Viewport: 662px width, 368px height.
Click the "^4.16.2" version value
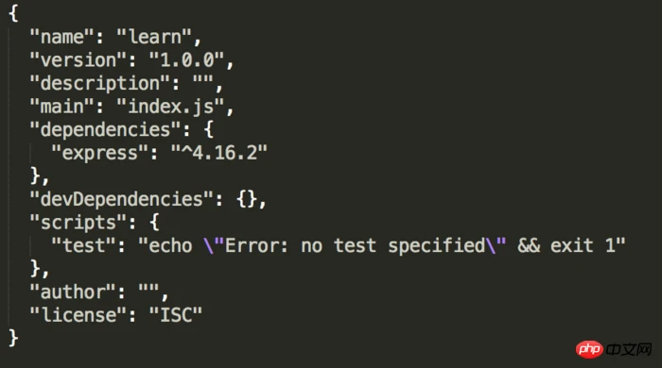click(x=219, y=153)
